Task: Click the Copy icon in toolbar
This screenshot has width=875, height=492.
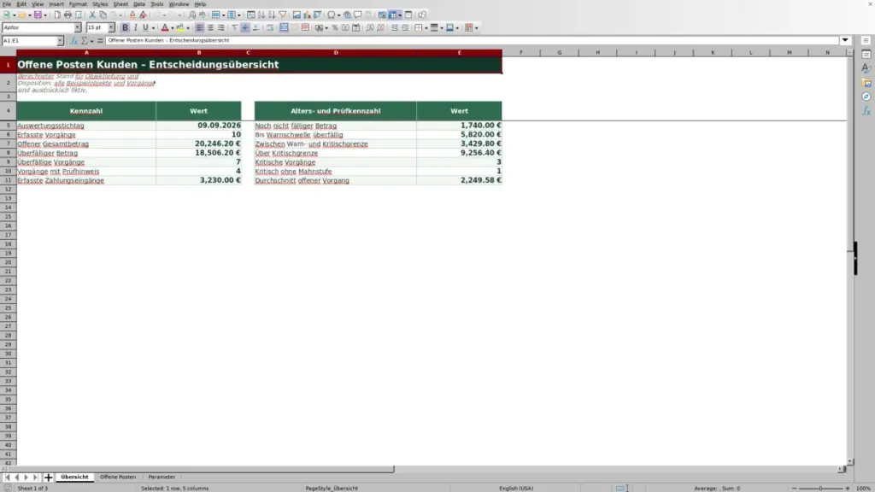Action: (103, 15)
